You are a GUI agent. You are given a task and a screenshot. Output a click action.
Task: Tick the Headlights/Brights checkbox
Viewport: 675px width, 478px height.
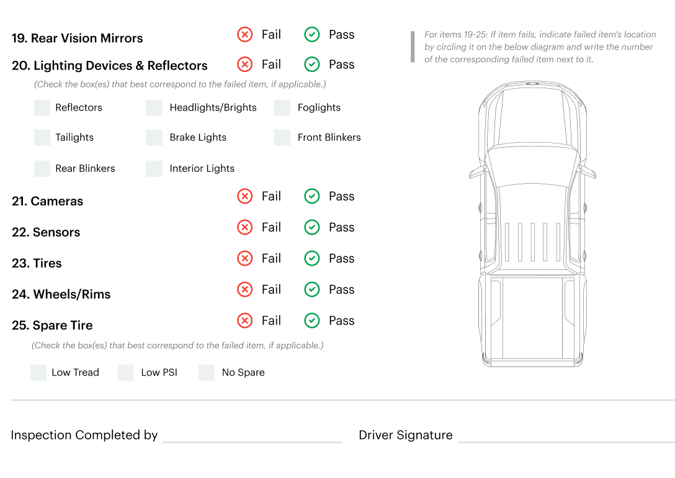coord(154,107)
